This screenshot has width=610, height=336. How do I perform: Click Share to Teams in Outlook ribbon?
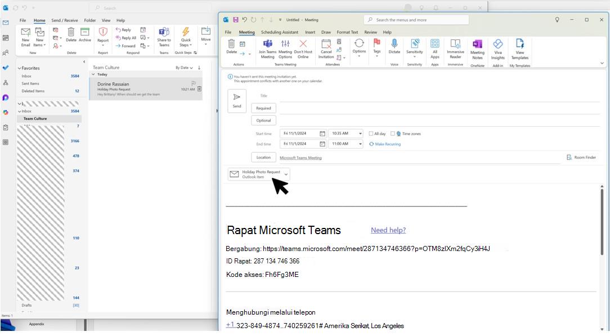tap(164, 37)
